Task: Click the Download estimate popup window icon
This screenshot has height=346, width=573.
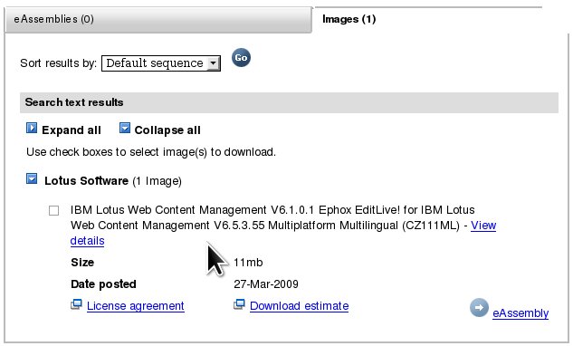Action: [x=239, y=304]
